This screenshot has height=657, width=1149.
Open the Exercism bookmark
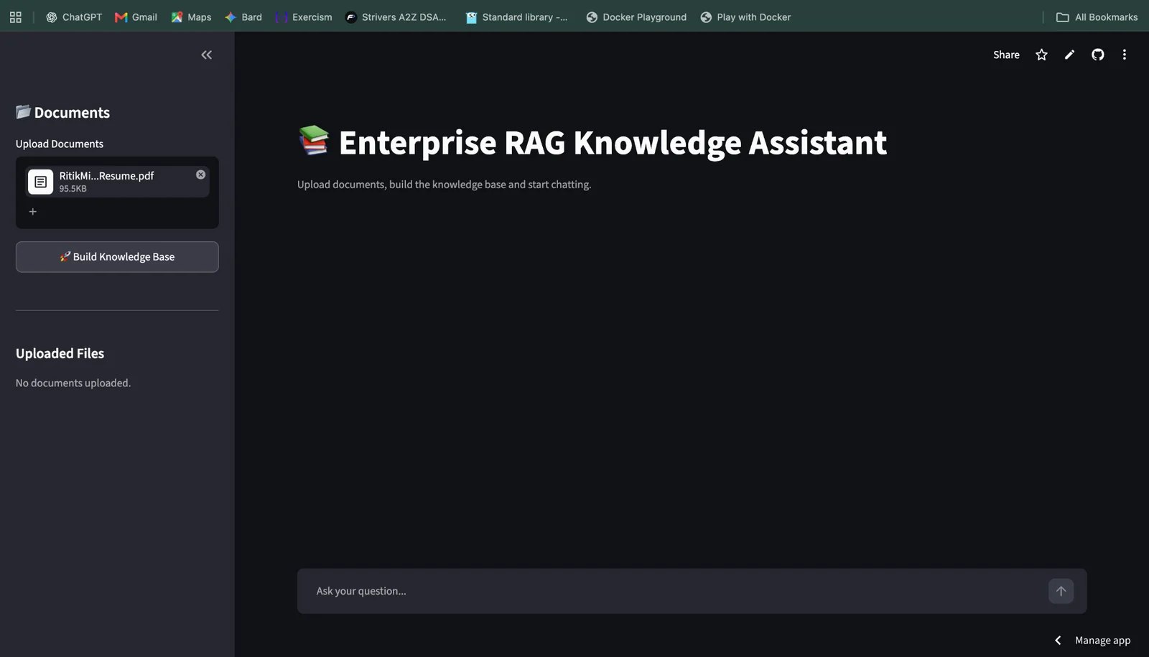click(304, 17)
